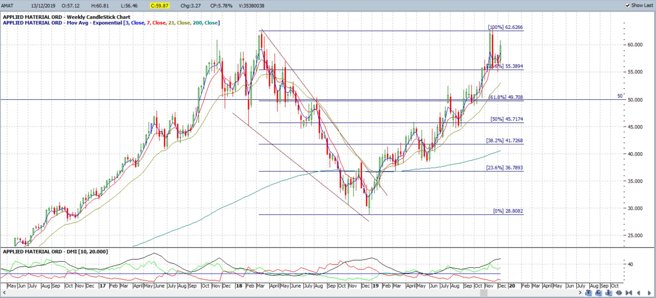This screenshot has width=656, height=298.
Task: Click the 50 horizontal line label
Action: tap(620, 96)
